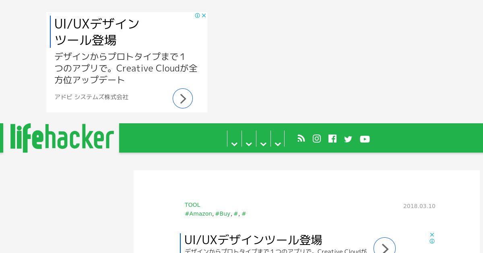Open the top ad headline UI/UXデザイン ツール登場
483x253 pixels.
[x=97, y=32]
